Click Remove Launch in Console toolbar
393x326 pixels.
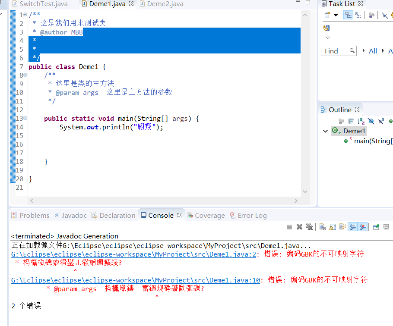tap(299, 227)
